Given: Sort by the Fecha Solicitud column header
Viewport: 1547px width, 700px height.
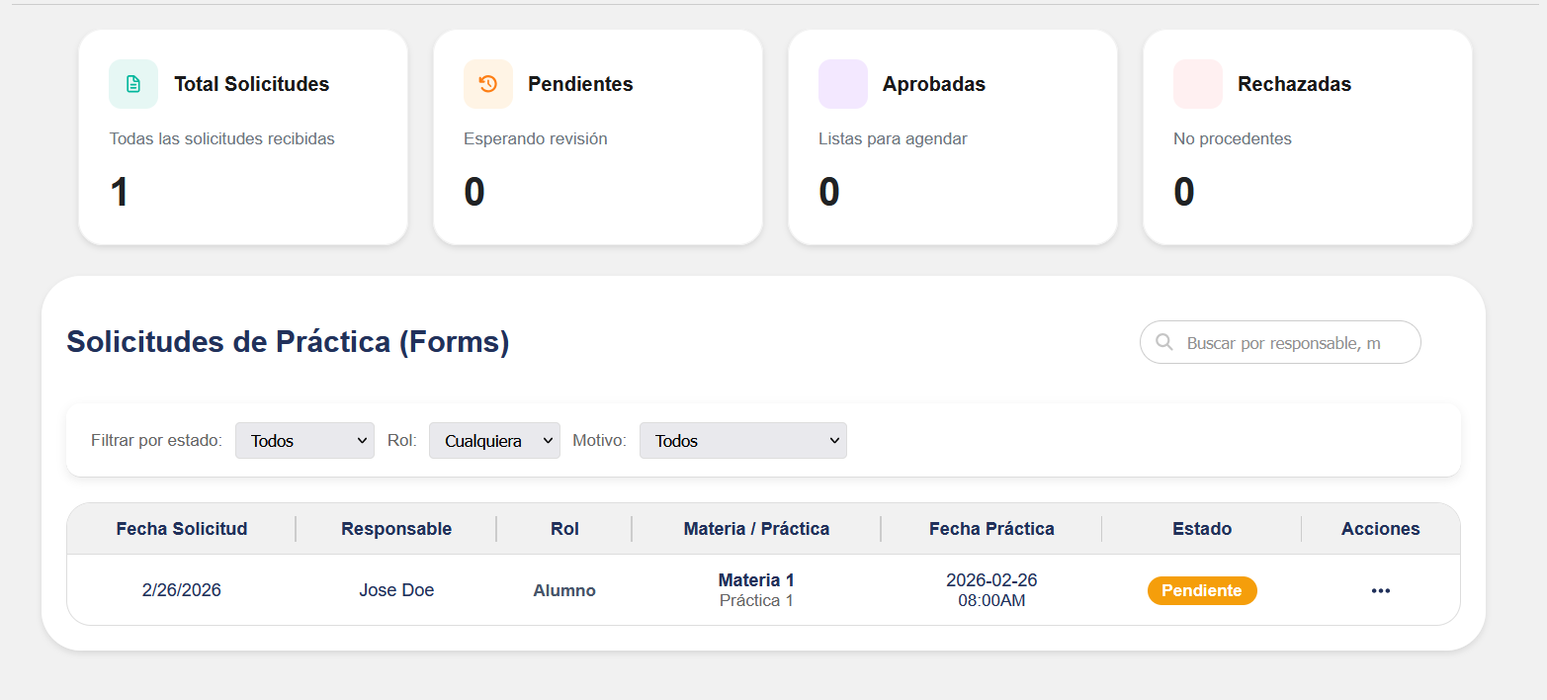Looking at the screenshot, I should point(182,529).
